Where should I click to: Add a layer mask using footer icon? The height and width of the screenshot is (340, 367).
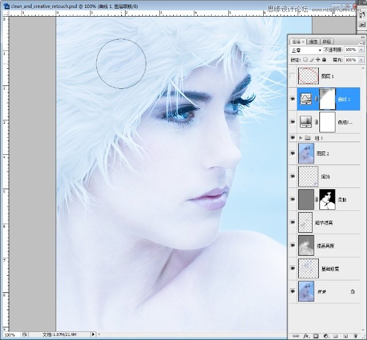click(x=316, y=336)
